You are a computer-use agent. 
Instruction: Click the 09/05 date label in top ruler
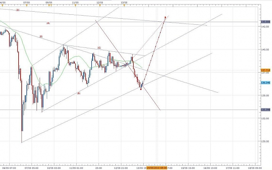49,3
